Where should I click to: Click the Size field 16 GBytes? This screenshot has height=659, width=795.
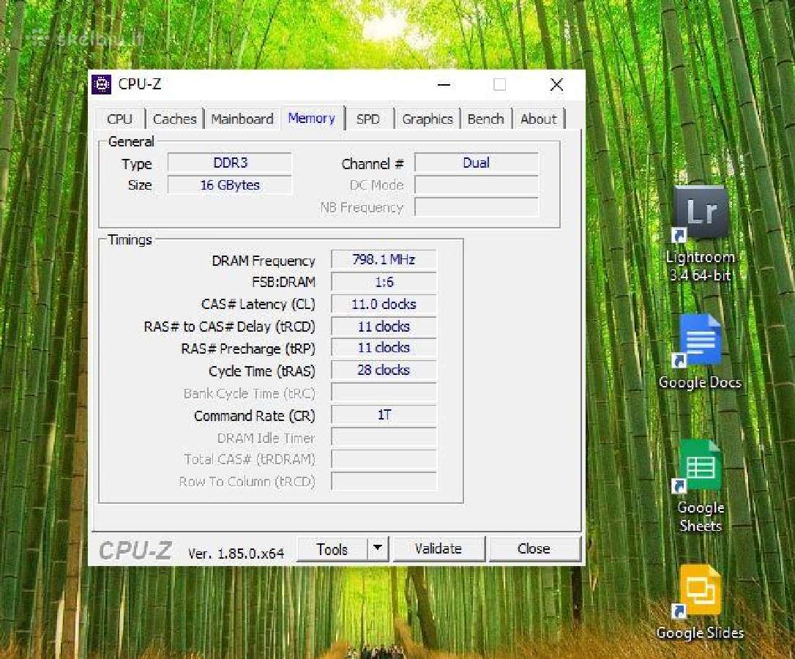[x=230, y=185]
